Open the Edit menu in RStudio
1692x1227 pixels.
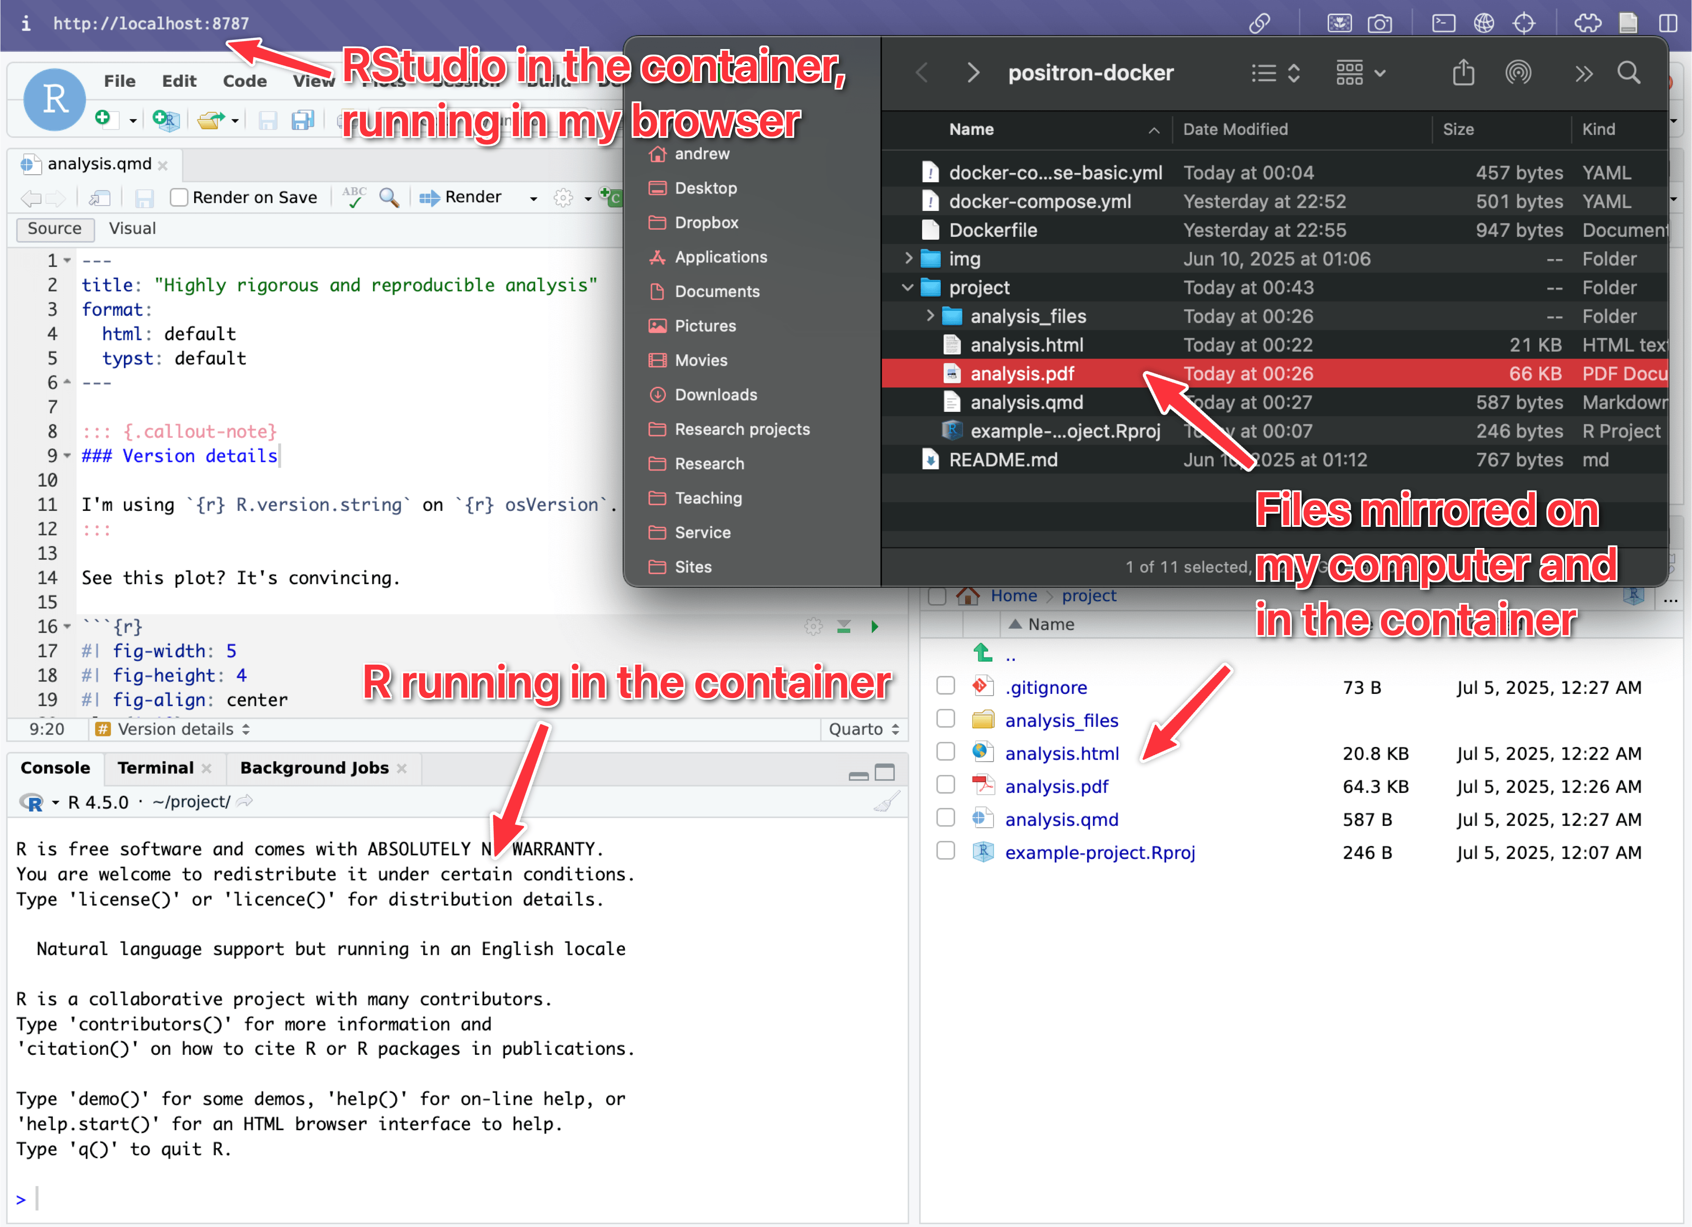tap(179, 81)
